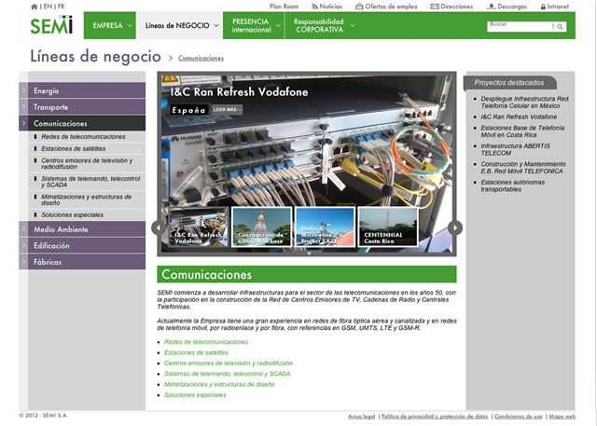Open the Intranet login
This screenshot has height=426, width=597.
[555, 7]
